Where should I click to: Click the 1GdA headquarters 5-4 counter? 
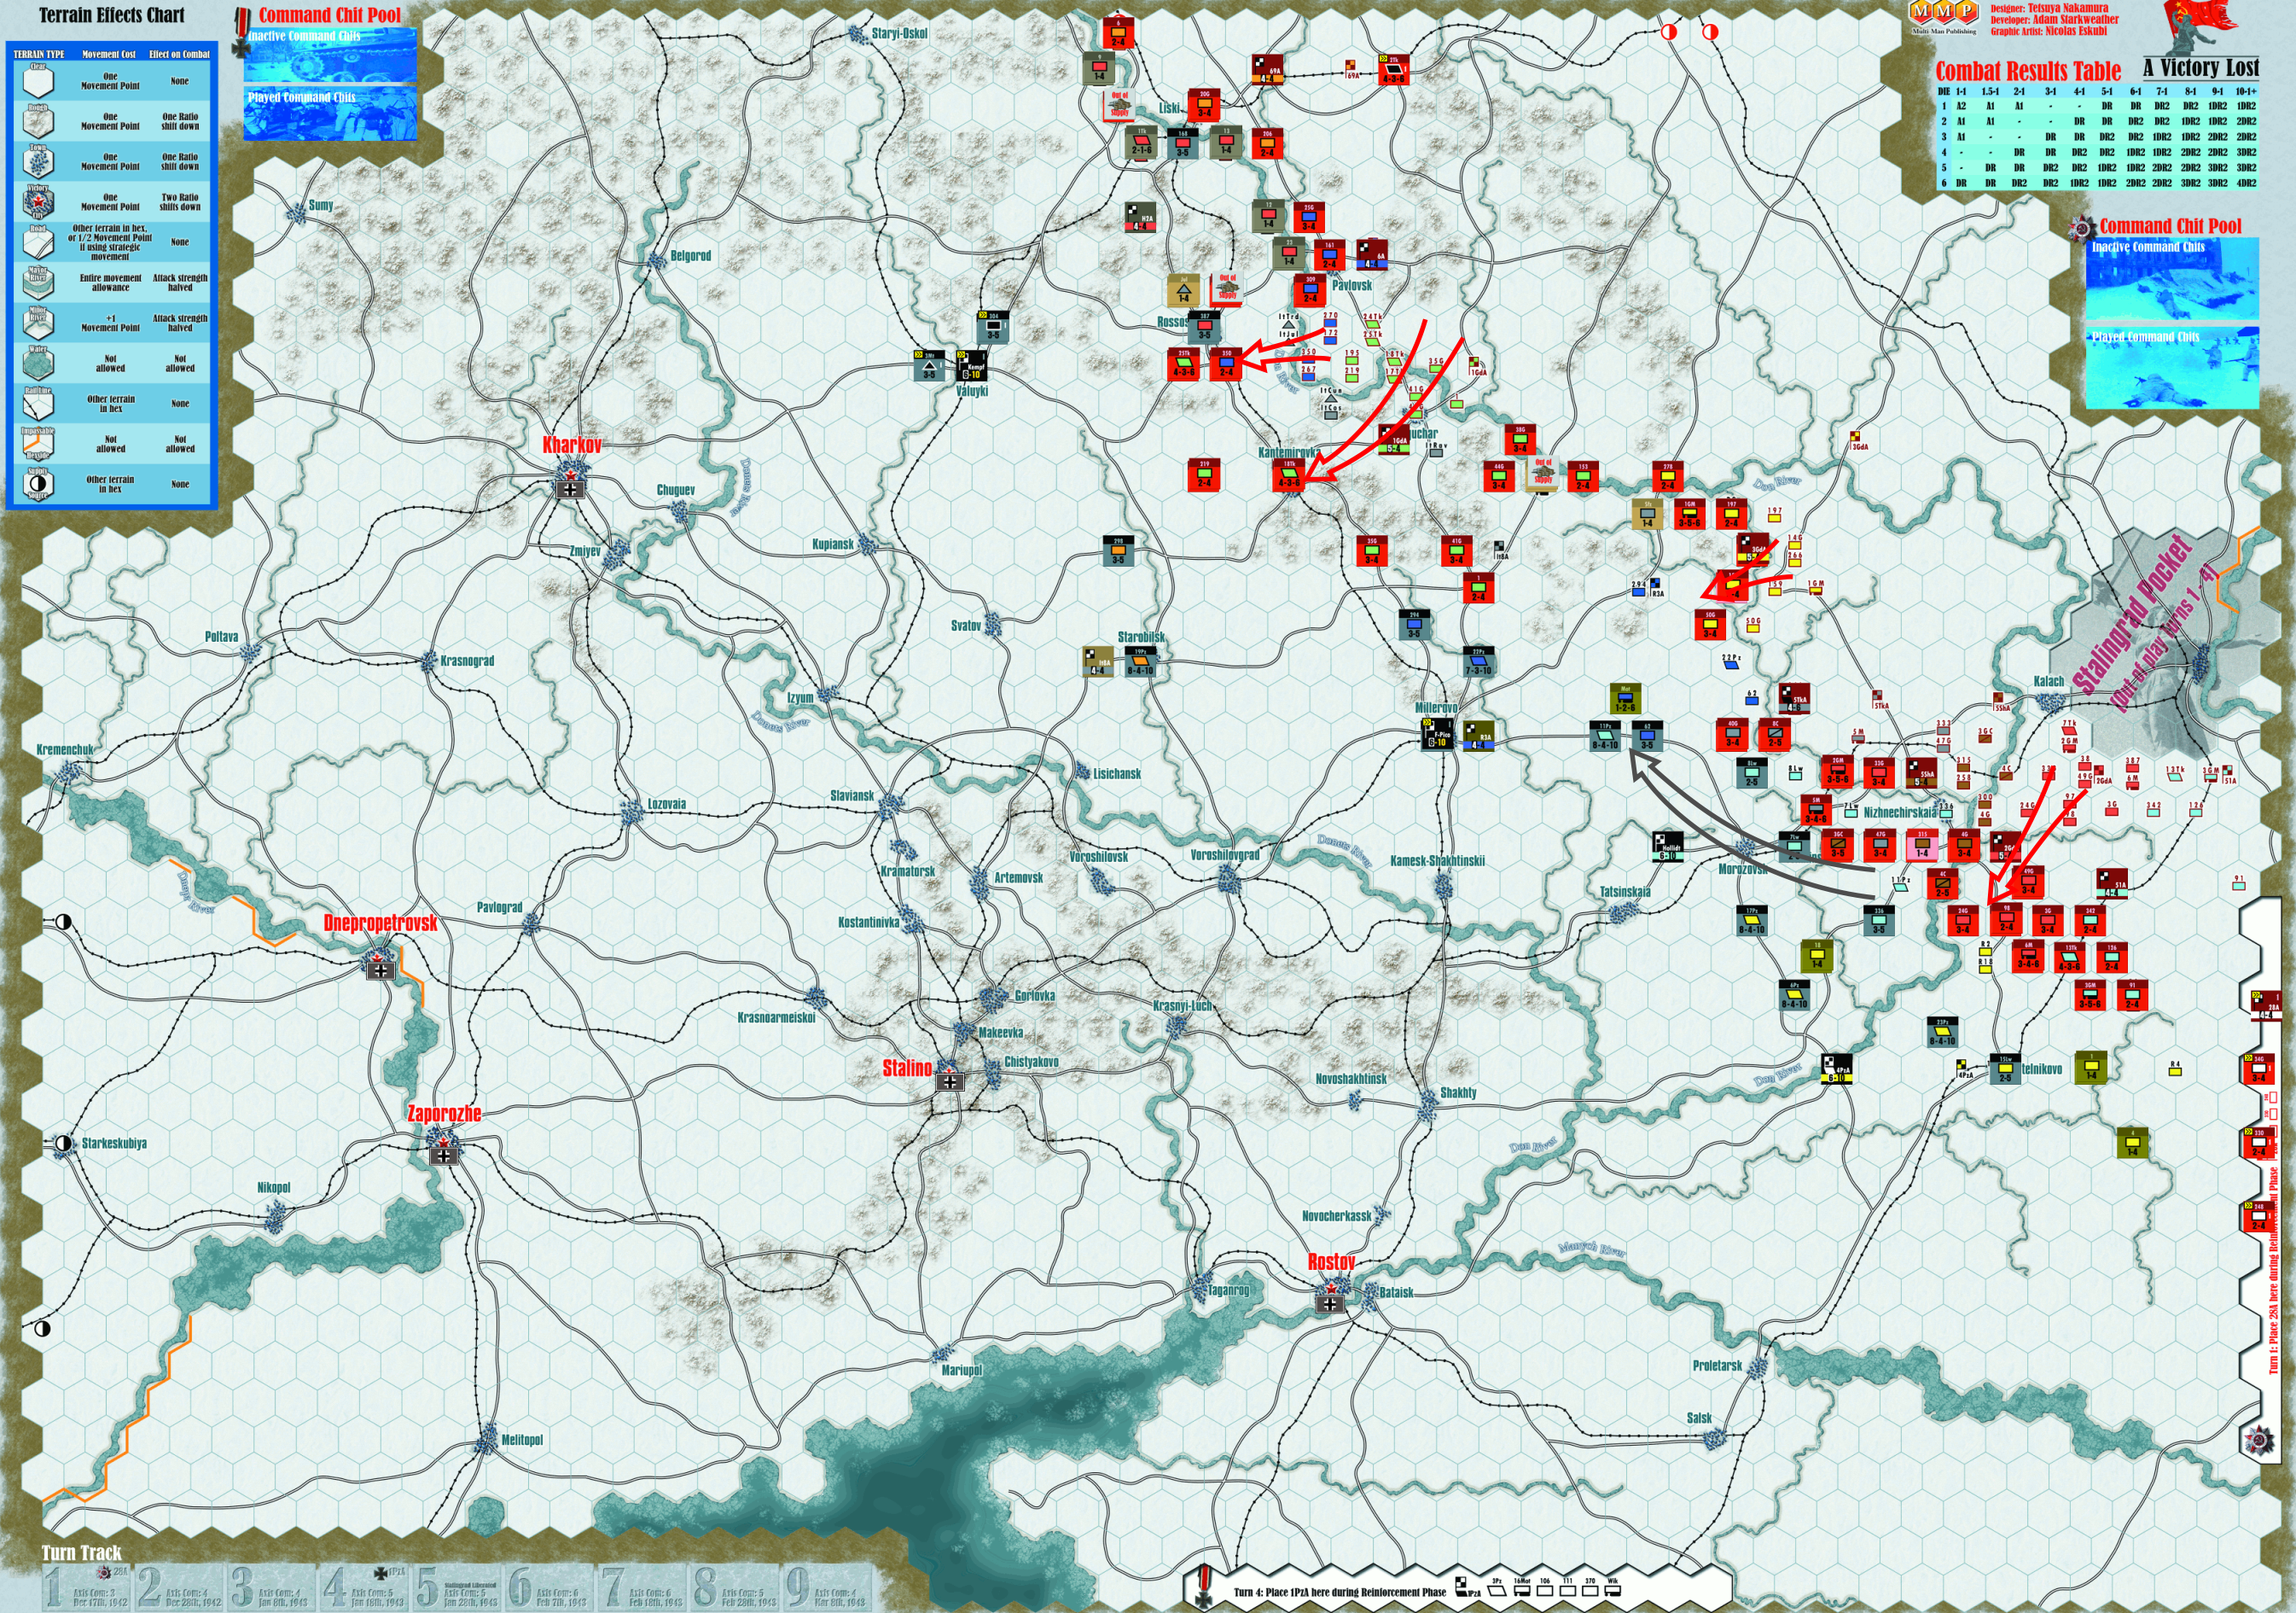coord(1393,439)
